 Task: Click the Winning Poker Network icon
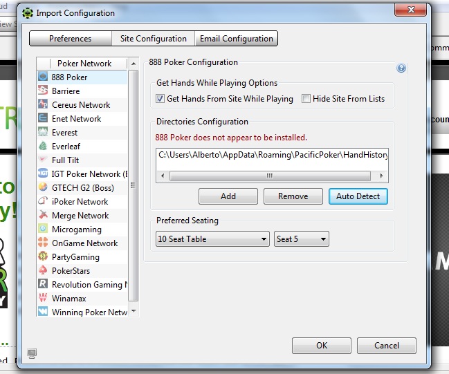(x=43, y=311)
